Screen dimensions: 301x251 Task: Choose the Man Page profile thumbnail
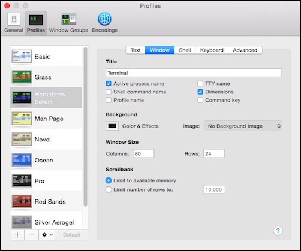pos(22,119)
